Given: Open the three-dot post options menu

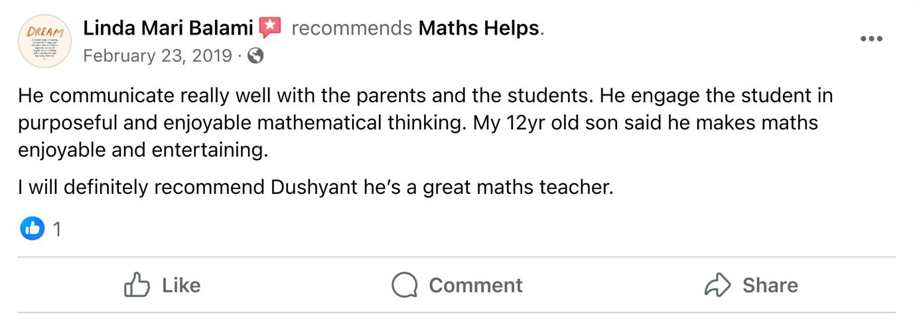Looking at the screenshot, I should [x=871, y=39].
